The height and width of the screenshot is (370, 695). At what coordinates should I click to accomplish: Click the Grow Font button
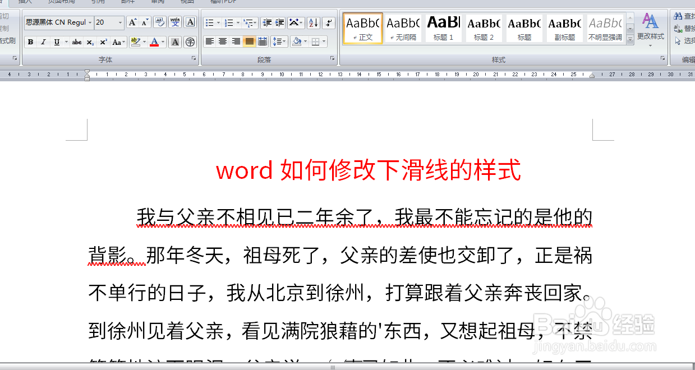click(132, 22)
